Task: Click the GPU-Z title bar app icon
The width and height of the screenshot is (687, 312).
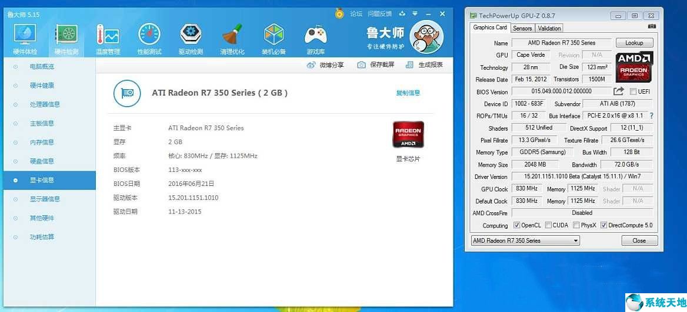Action: click(x=473, y=16)
